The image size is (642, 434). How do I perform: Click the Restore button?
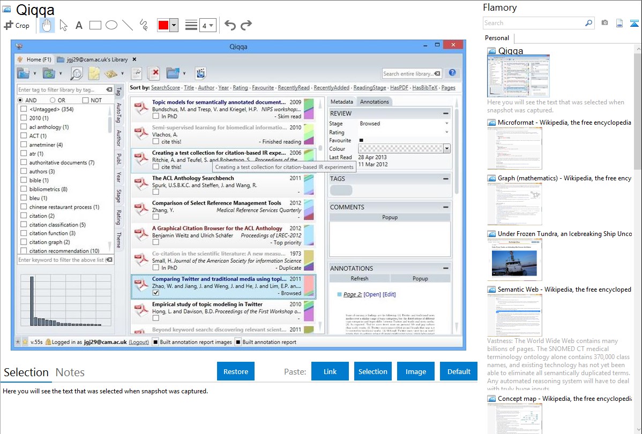pyautogui.click(x=236, y=371)
